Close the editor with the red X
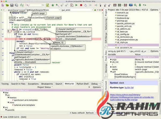Screen dimensions: 161x119 click(102, 10)
